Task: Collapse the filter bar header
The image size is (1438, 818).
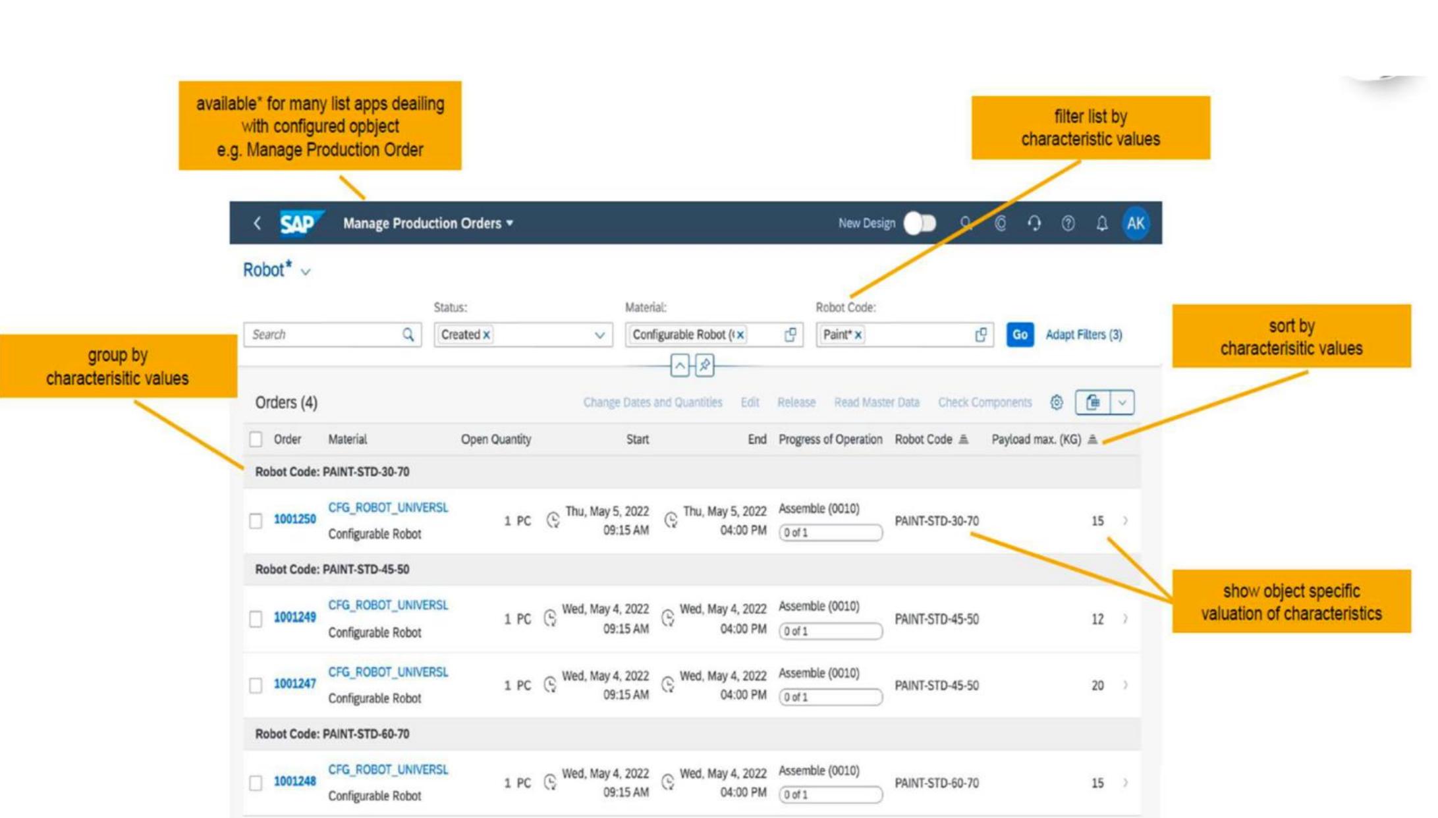Action: click(x=680, y=365)
